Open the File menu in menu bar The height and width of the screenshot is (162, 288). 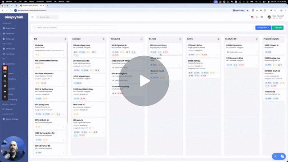(x=15, y=2)
